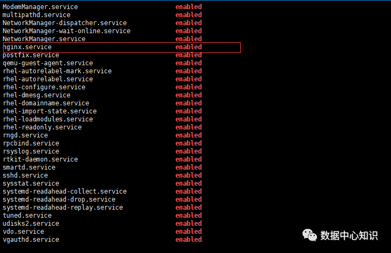This screenshot has height=253, width=391.
Task: Select the postfix.service entry
Action: point(31,55)
